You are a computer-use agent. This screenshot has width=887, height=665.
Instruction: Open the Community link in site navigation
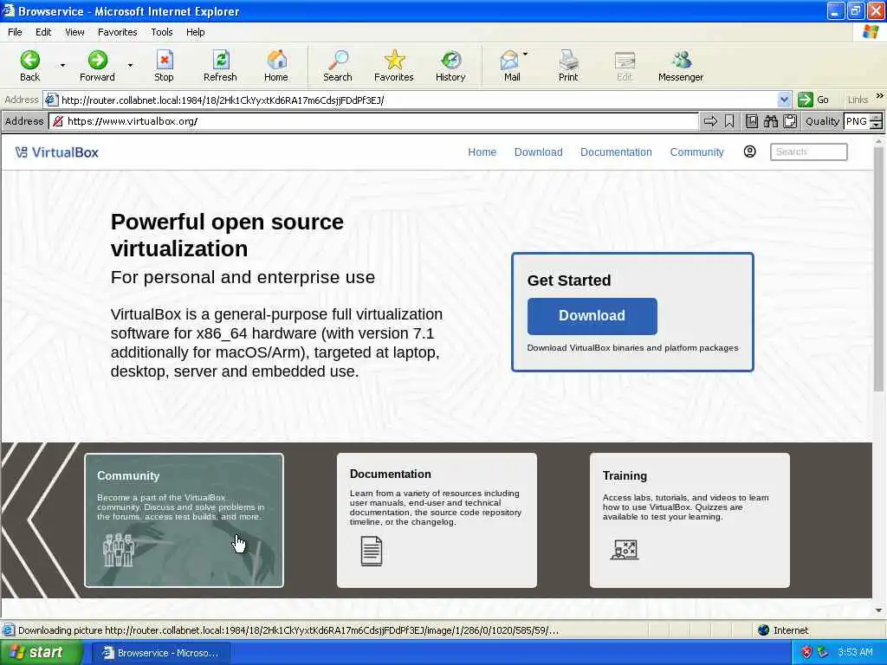point(697,152)
